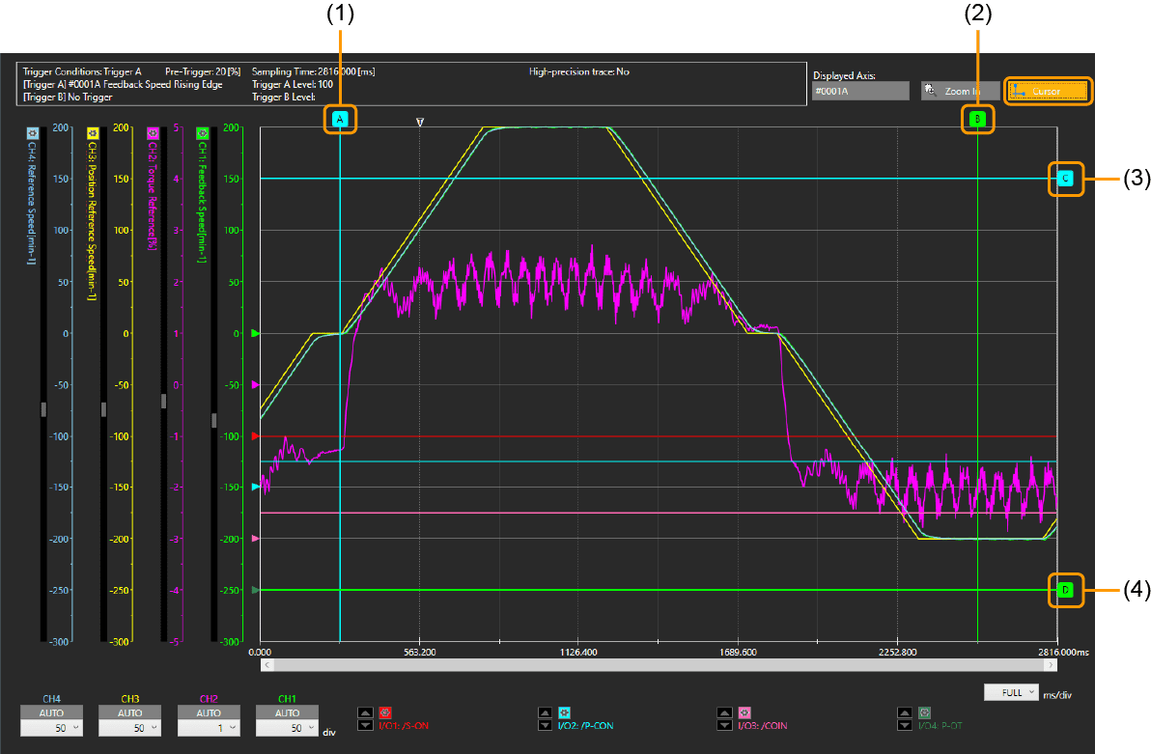This screenshot has height=754, width=1151.
Task: Click the cyan I/O2 /P-CON settings icon
Action: tap(565, 712)
